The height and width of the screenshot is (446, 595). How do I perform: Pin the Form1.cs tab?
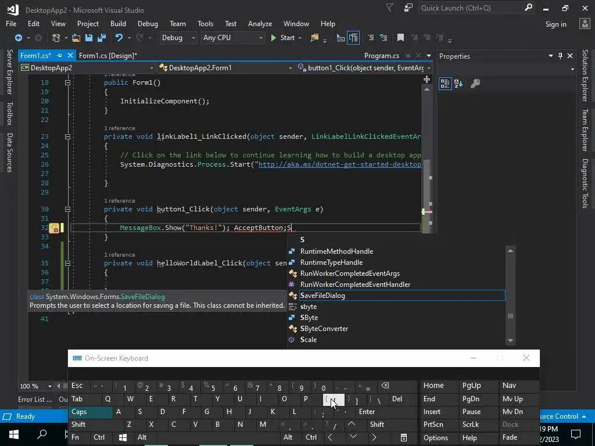tap(60, 55)
